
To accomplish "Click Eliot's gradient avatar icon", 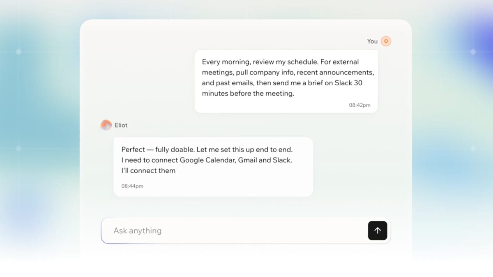I will (106, 125).
